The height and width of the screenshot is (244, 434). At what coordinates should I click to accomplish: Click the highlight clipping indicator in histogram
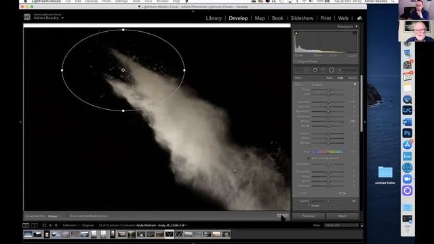tap(355, 33)
